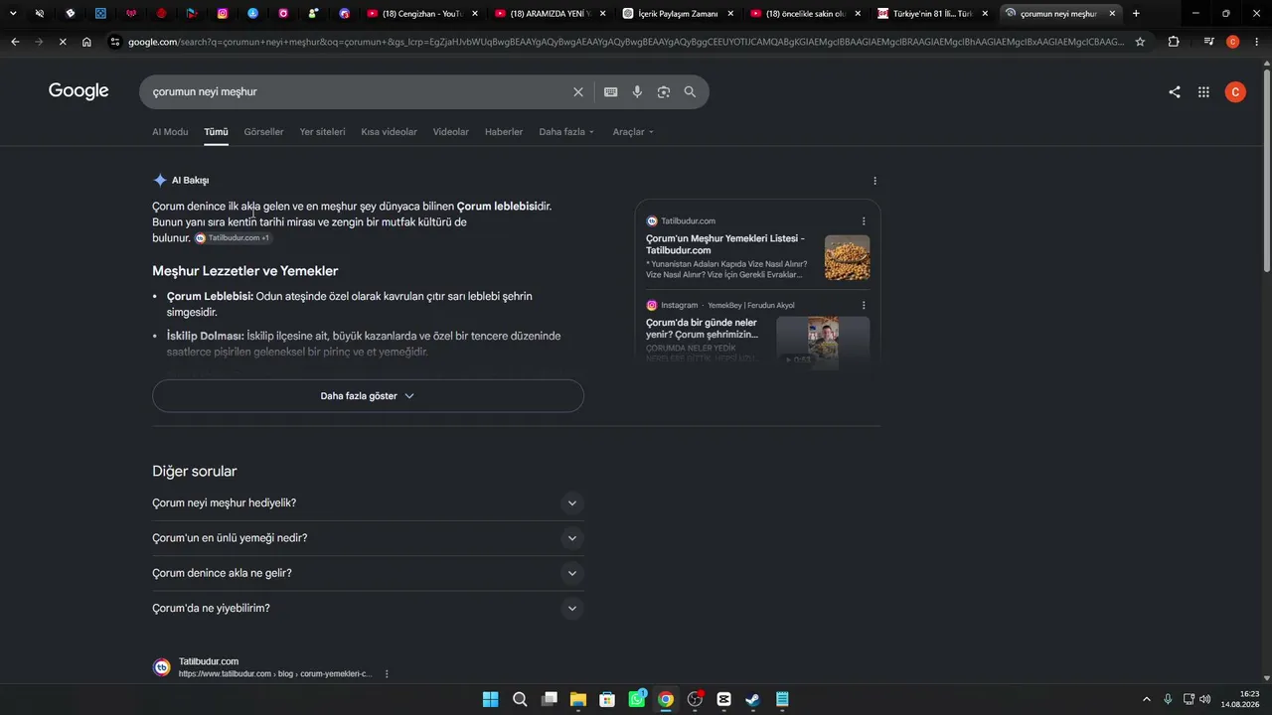This screenshot has height=715, width=1272.
Task: Switch to AI Modu tab
Action: 170,132
